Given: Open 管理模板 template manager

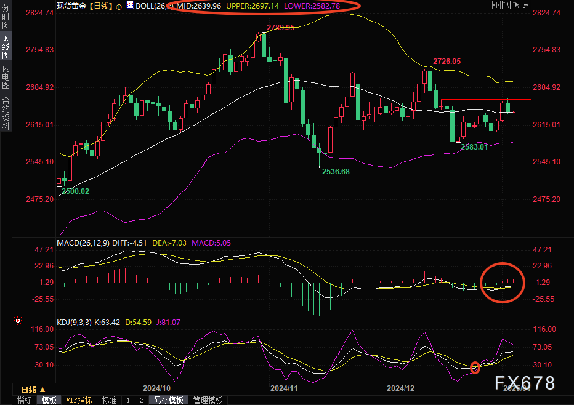Looking at the screenshot, I should tap(208, 400).
